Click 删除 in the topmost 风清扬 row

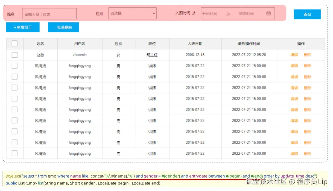(x=308, y=66)
